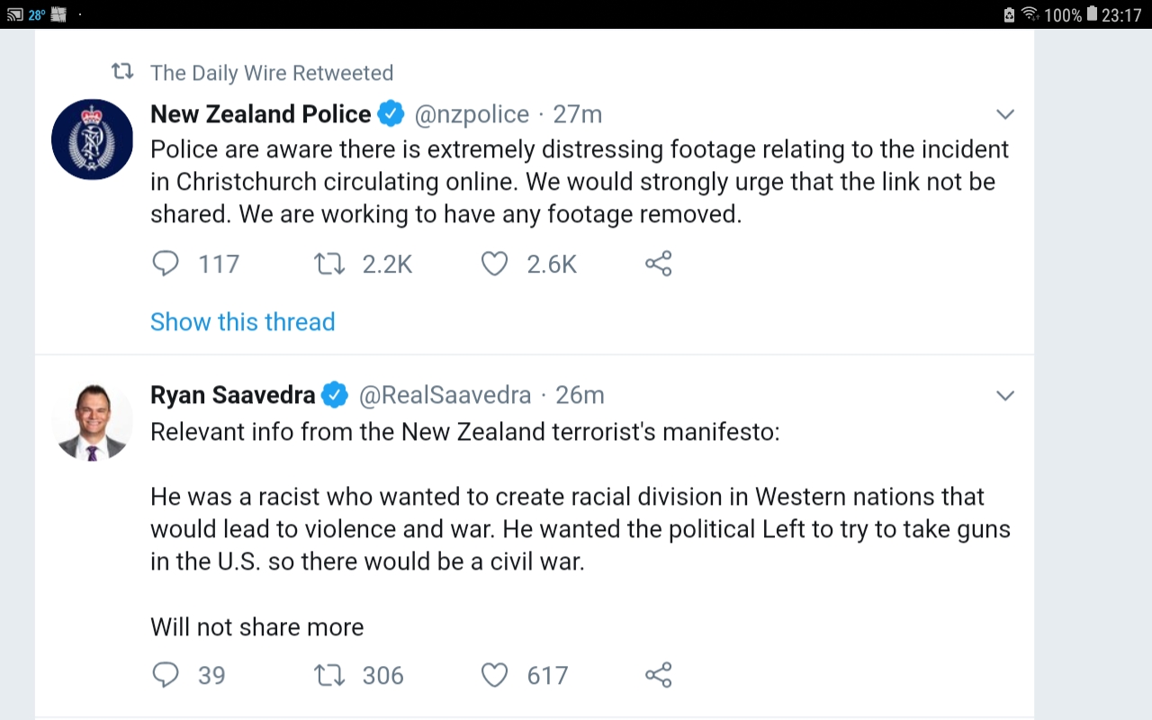The height and width of the screenshot is (720, 1152).
Task: Like the New Zealand Police tweet
Action: (x=494, y=264)
